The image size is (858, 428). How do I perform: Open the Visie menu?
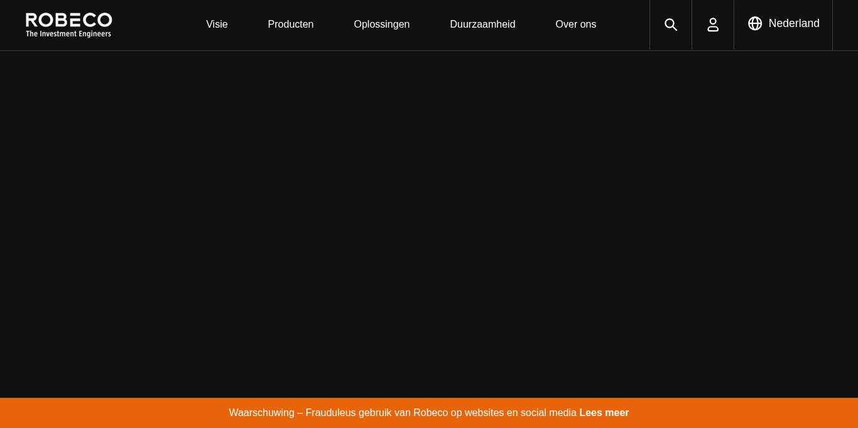217,25
